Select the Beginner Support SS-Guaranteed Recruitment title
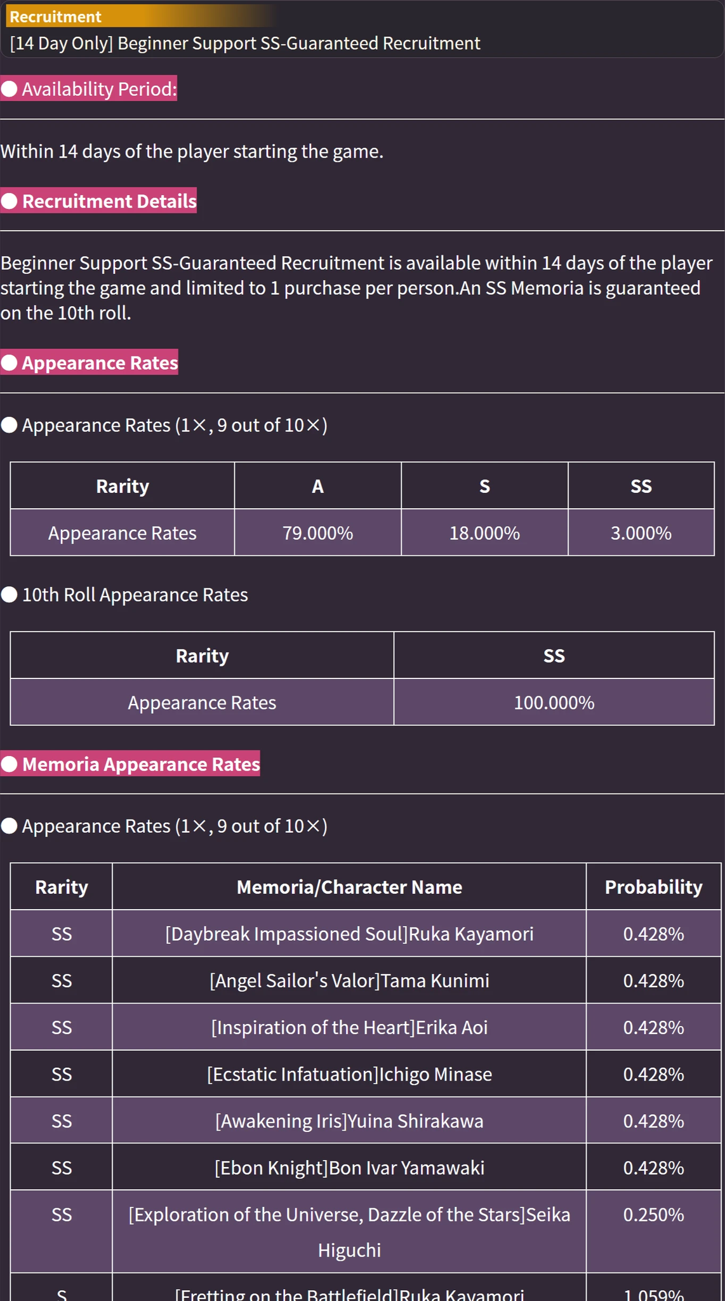 click(245, 43)
